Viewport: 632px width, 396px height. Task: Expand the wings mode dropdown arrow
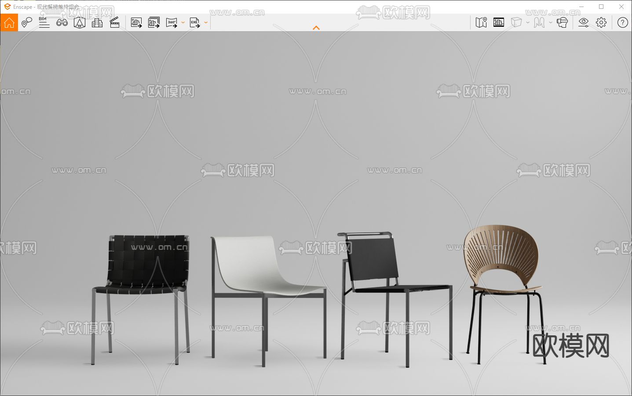tap(551, 22)
